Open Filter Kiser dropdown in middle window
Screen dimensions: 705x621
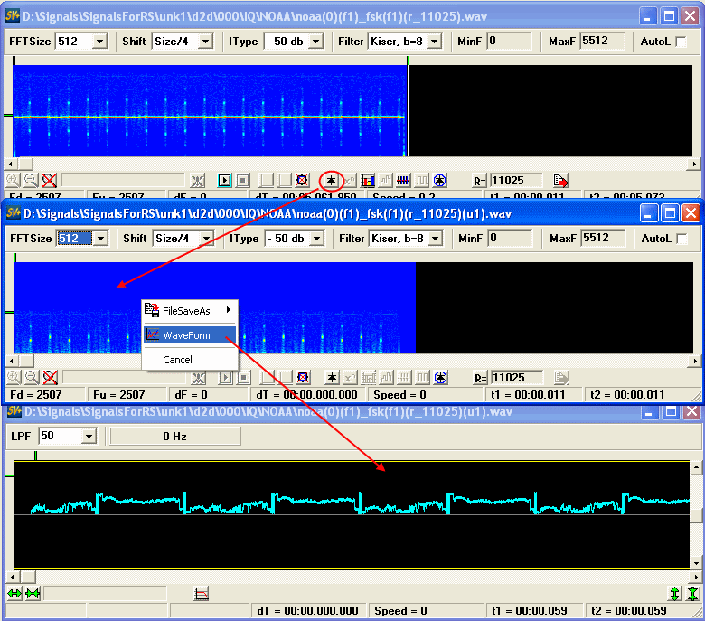point(434,239)
